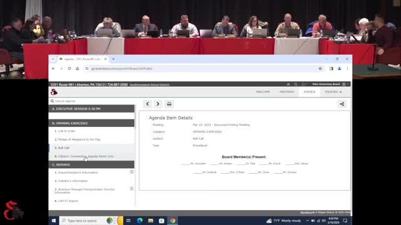Print the agenda item
The height and width of the screenshot is (225, 401).
tap(169, 104)
